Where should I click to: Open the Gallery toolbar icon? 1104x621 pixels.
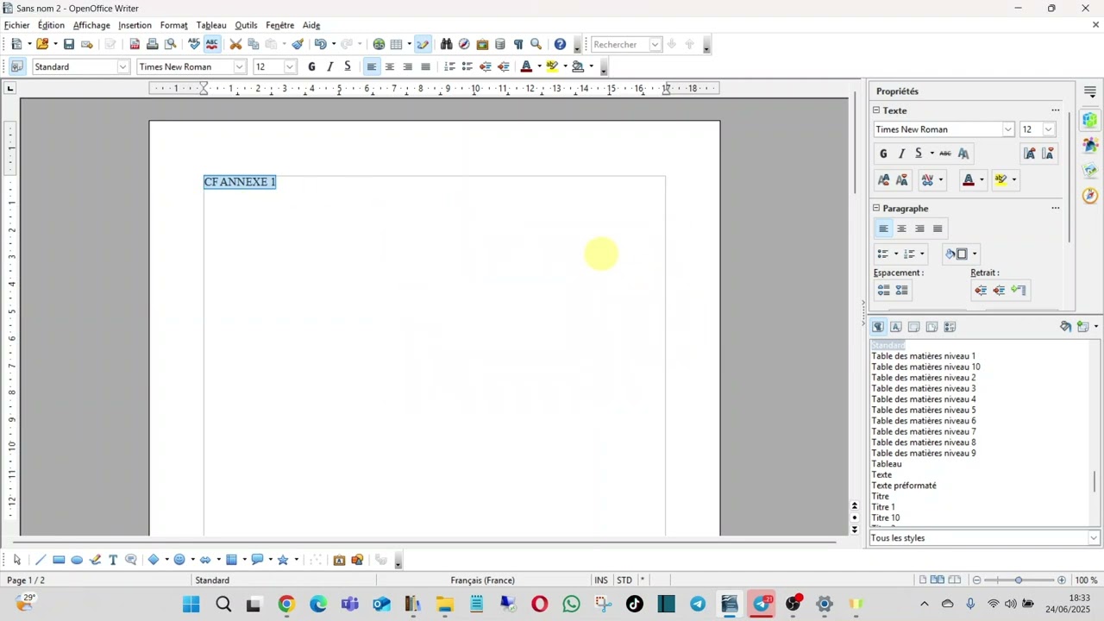coord(482,44)
